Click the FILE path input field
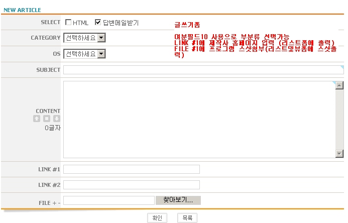The image size is (348, 223). click(x=109, y=200)
